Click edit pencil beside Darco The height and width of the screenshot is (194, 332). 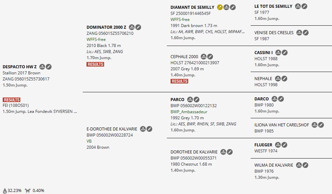pos(281,99)
